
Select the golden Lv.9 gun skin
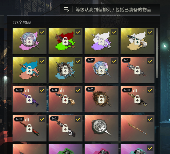tap(65, 99)
